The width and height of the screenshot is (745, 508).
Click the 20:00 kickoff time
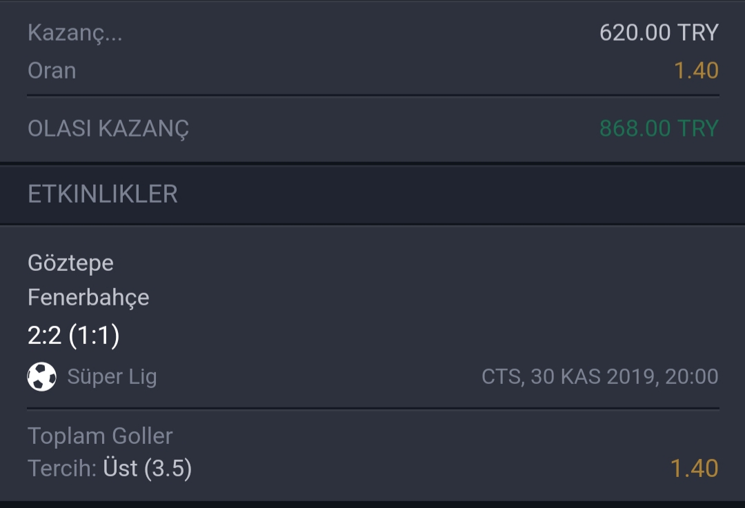click(692, 376)
